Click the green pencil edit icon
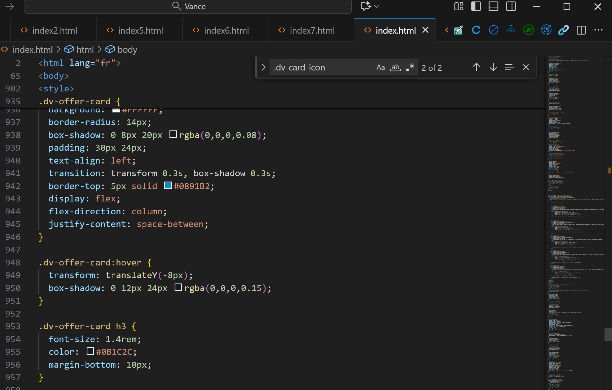The image size is (612, 390). (x=458, y=30)
